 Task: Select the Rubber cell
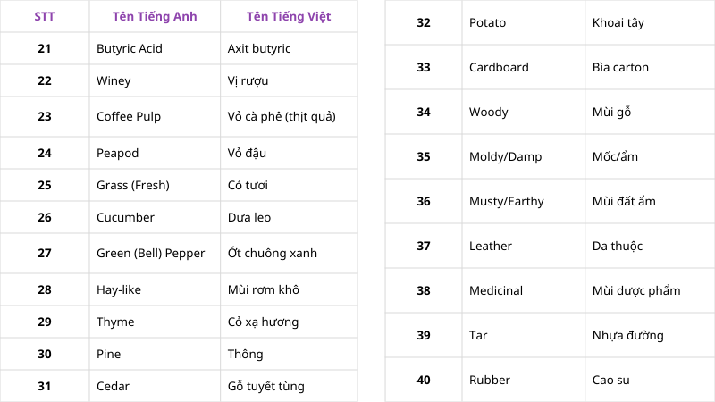coord(490,380)
